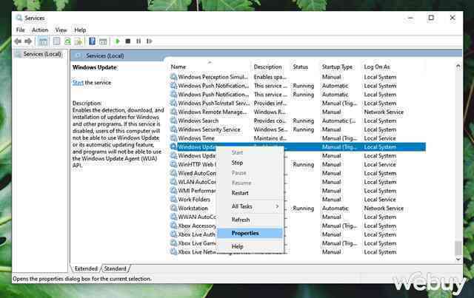Maximize the Services window

click(431, 18)
